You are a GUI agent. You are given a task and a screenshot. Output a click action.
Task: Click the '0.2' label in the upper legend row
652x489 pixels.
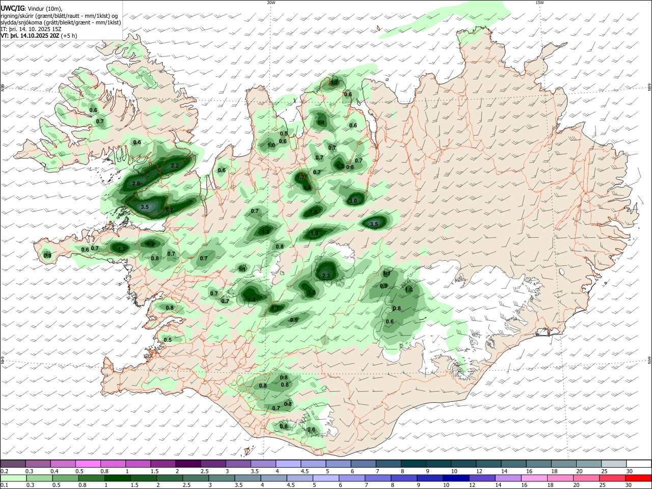tap(4, 471)
